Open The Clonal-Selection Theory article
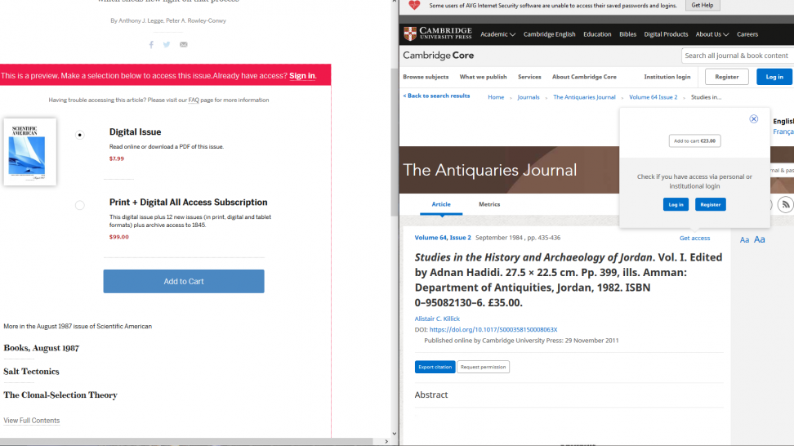Image resolution: width=794 pixels, height=446 pixels. (60, 395)
